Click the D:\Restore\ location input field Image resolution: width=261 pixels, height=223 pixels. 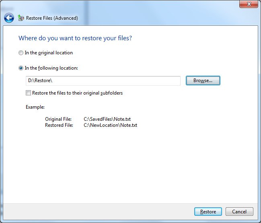point(103,81)
